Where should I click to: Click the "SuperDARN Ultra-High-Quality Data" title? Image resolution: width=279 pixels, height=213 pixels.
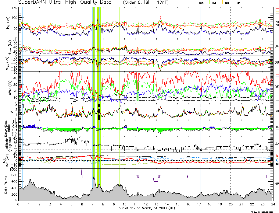click(65, 2)
